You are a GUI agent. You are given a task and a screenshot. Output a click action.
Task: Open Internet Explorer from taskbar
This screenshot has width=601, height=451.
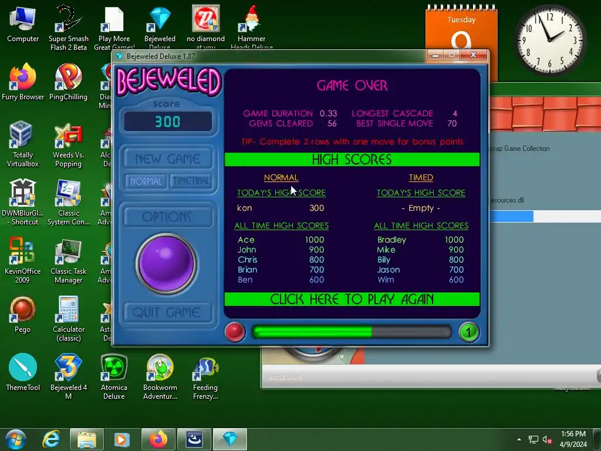click(x=51, y=439)
